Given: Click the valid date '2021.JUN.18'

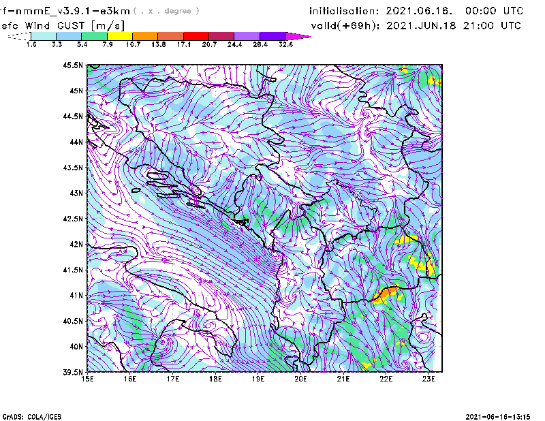Looking at the screenshot, I should coord(421,26).
